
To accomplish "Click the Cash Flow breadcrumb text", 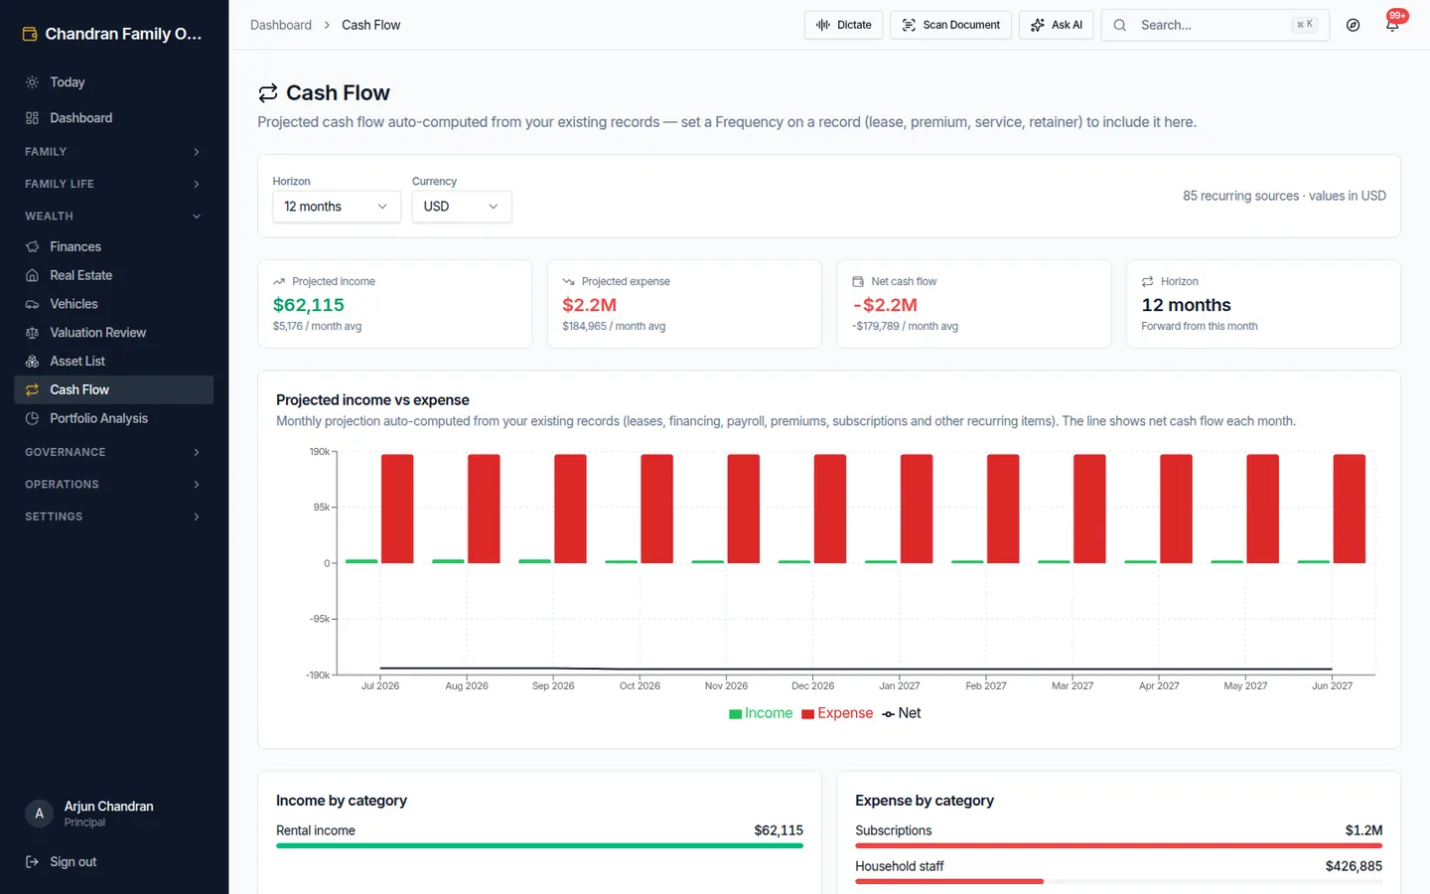I will 371,25.
